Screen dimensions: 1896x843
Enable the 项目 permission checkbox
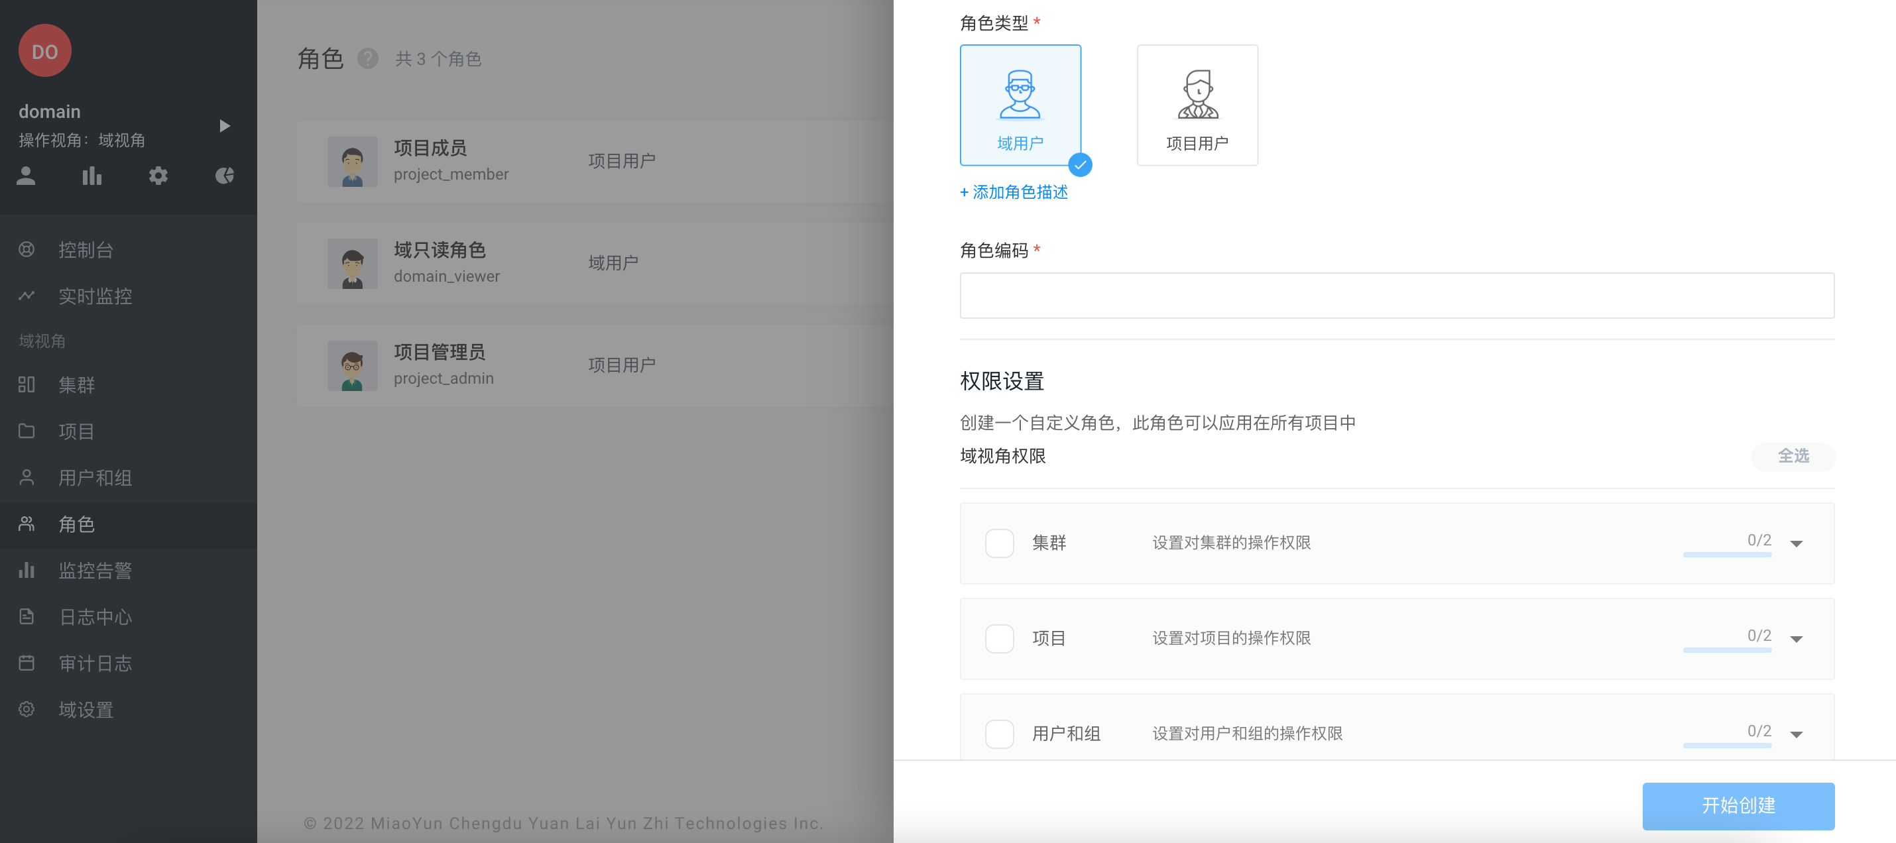point(1000,638)
